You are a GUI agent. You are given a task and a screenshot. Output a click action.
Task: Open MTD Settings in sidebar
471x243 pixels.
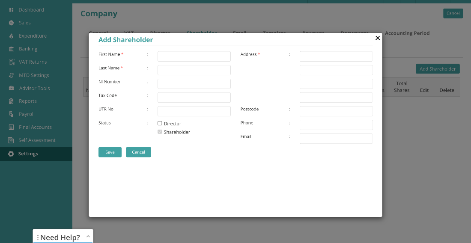[x=34, y=75]
